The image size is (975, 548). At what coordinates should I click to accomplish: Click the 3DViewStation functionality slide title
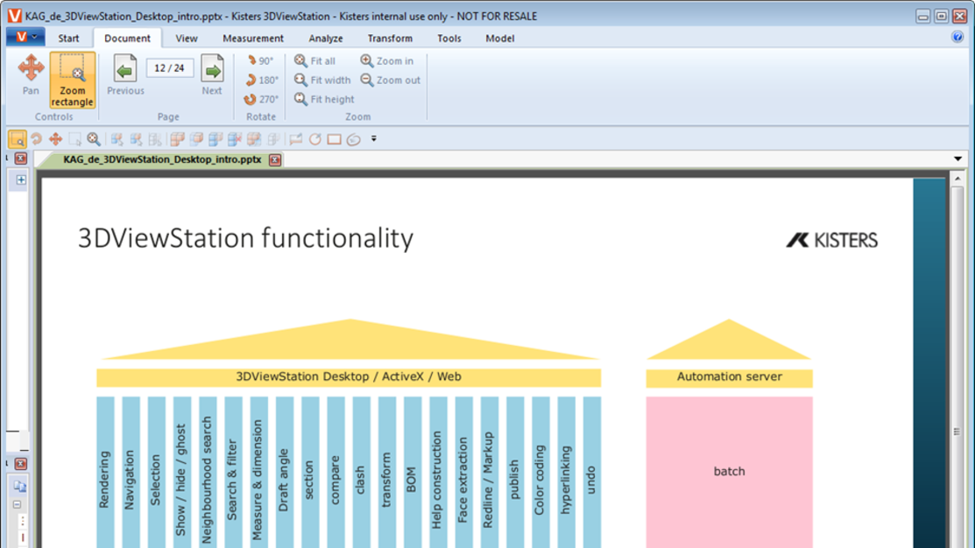[245, 239]
